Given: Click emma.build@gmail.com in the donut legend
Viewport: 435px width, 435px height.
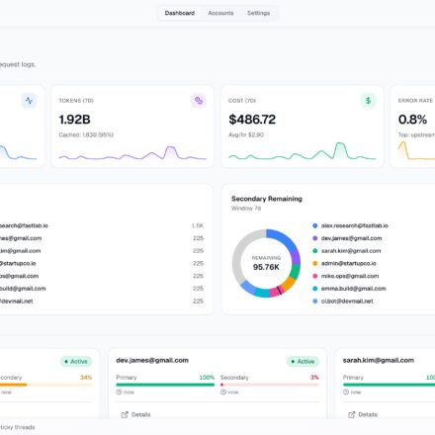Looking at the screenshot, I should [x=353, y=289].
